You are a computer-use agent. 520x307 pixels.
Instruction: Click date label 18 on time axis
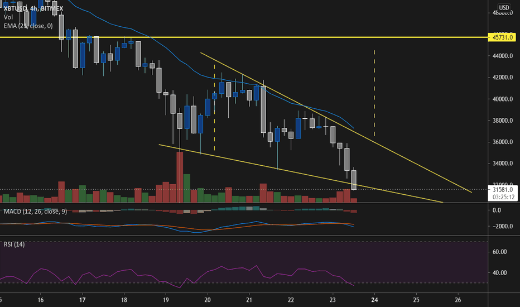124,300
